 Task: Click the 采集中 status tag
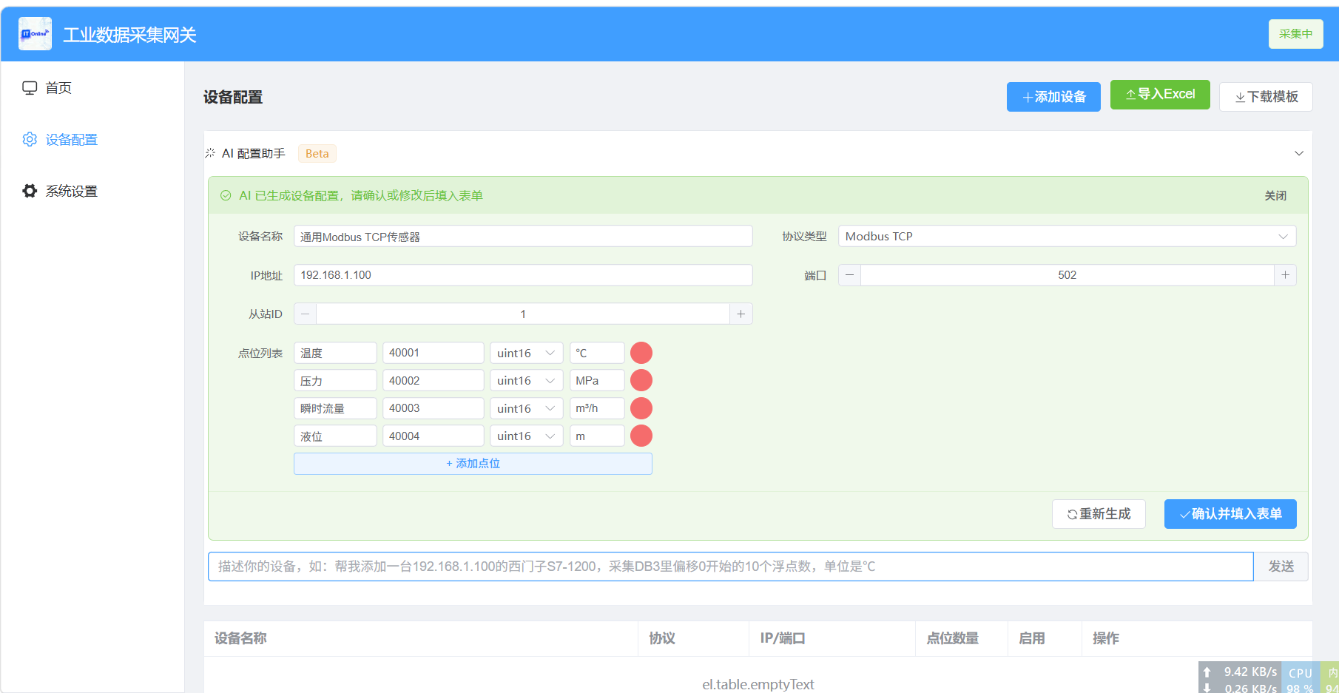click(x=1295, y=34)
